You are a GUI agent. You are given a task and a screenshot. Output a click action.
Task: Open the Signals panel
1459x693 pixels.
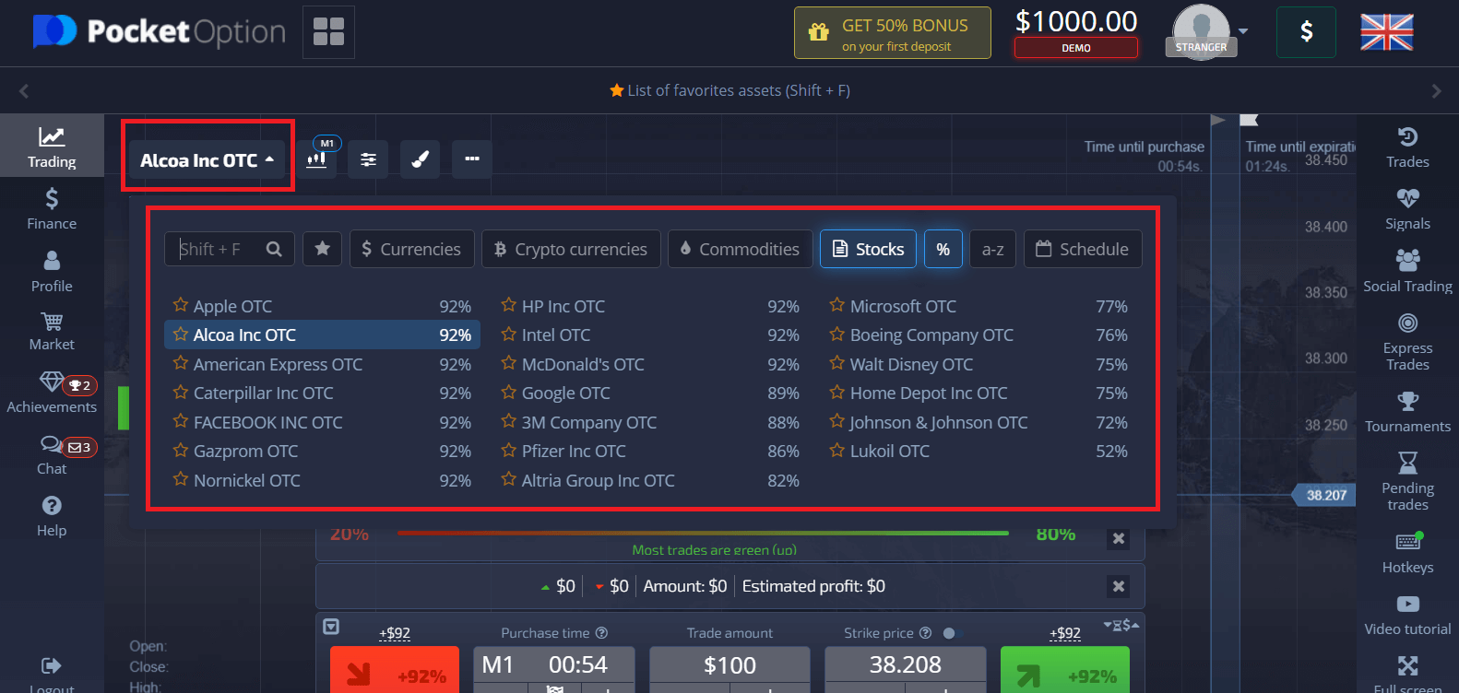(x=1407, y=208)
